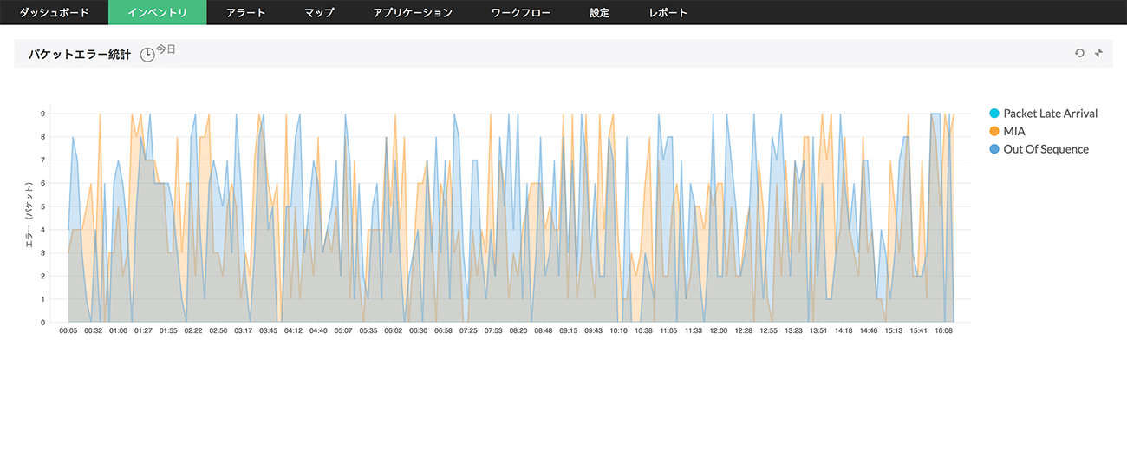The image size is (1127, 451).
Task: Open the マップ tab
Action: [x=319, y=12]
